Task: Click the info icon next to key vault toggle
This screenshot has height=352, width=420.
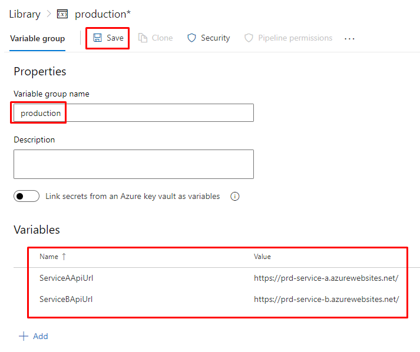Action: (x=235, y=197)
